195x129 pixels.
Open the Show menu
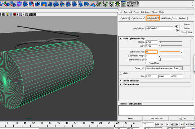(x=155, y=12)
